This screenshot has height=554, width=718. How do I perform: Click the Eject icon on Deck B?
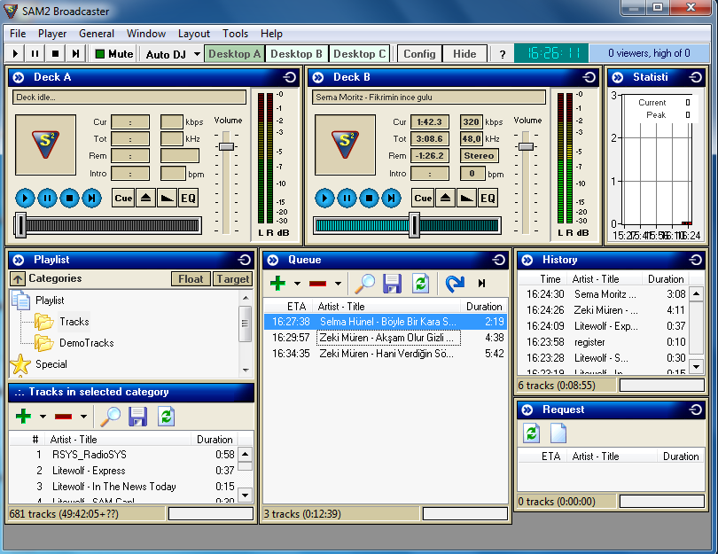pos(445,199)
